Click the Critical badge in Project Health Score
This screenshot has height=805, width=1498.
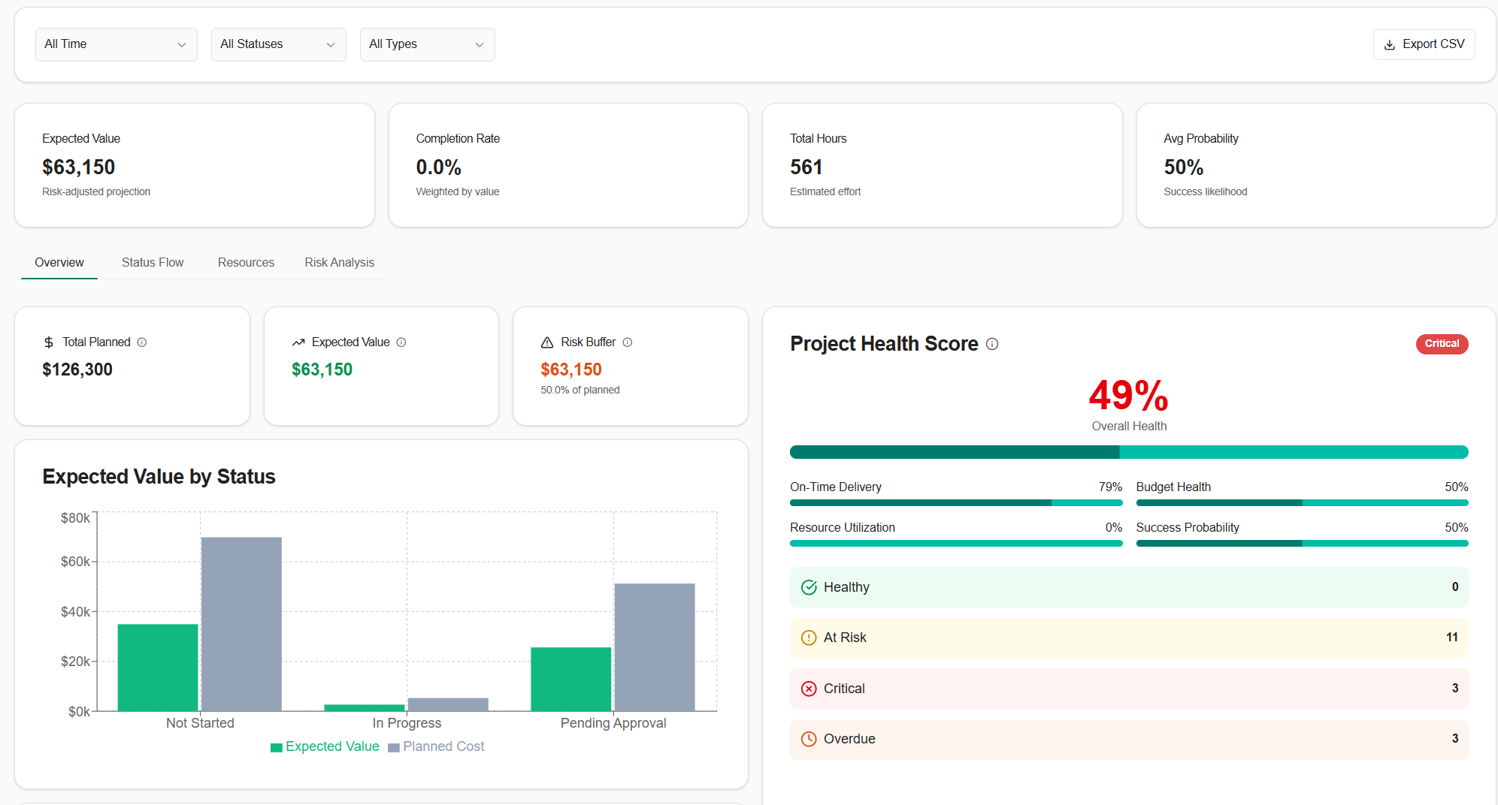(x=1442, y=344)
